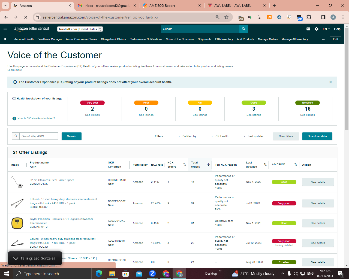349x279 pixels.
Task: Open Account Health in the navigation bar
Action: pos(24,39)
